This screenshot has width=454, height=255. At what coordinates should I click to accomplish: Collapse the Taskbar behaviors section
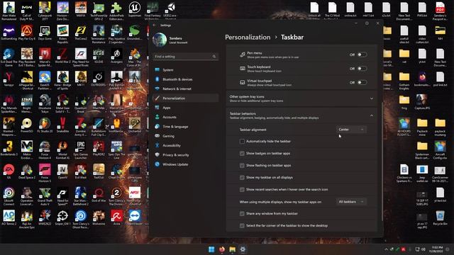pos(301,115)
